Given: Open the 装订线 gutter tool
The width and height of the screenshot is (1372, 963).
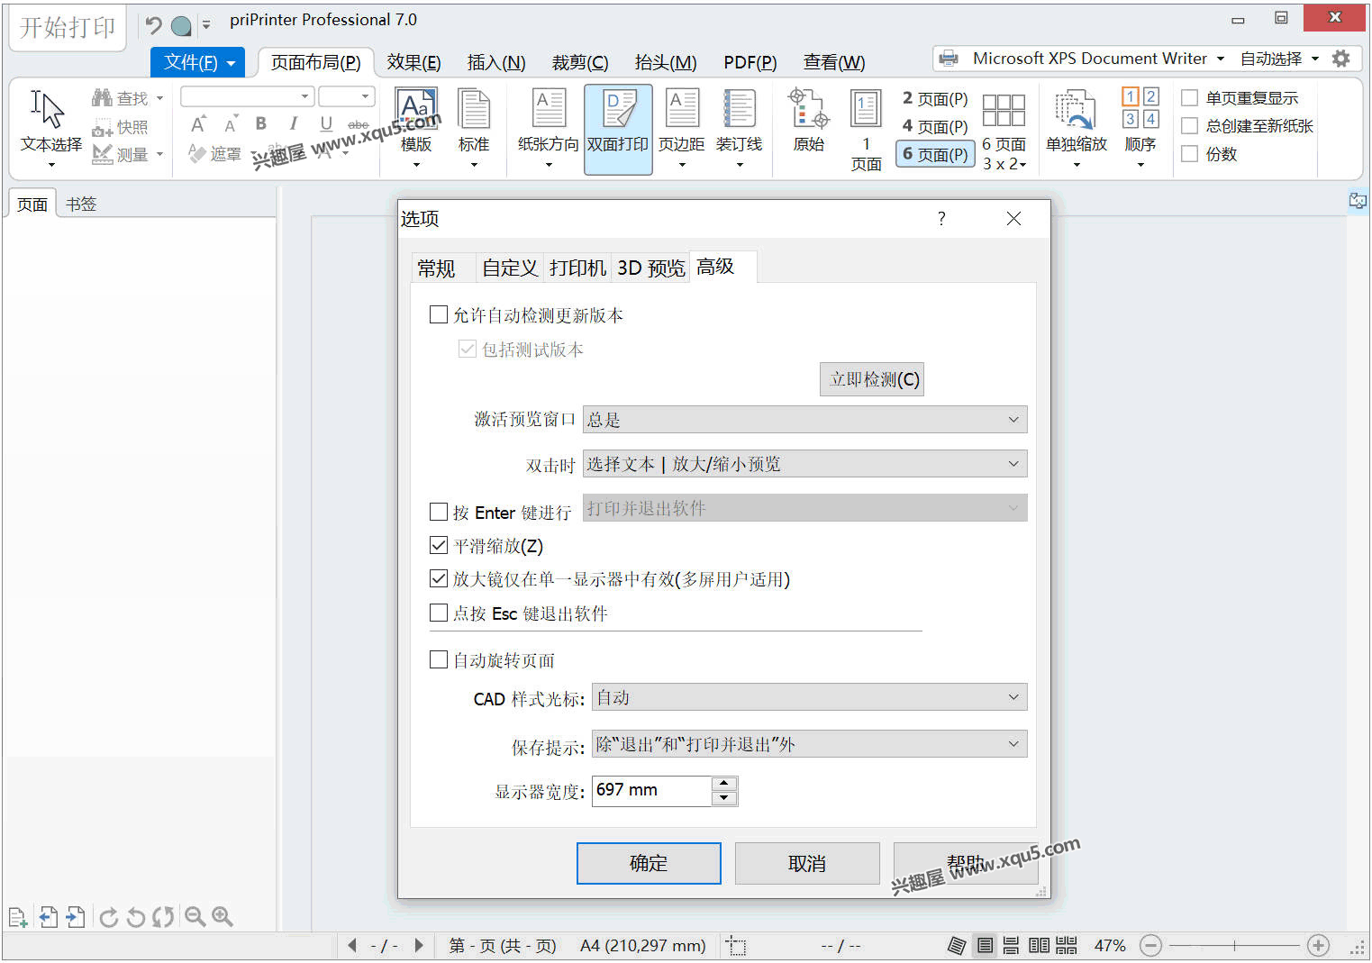Looking at the screenshot, I should click(740, 126).
